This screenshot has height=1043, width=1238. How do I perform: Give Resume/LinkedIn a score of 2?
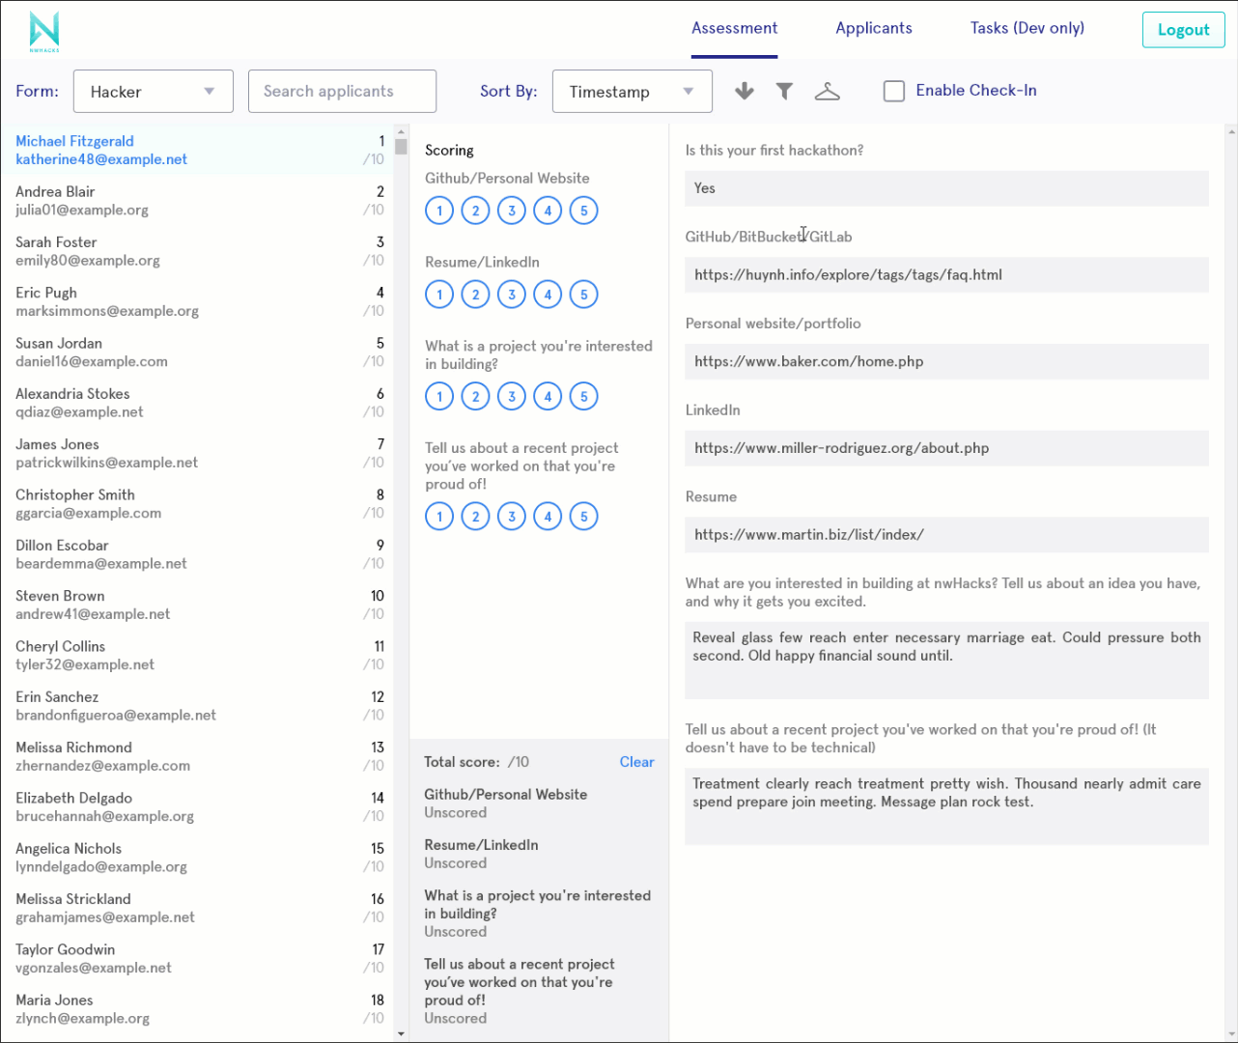click(x=475, y=295)
